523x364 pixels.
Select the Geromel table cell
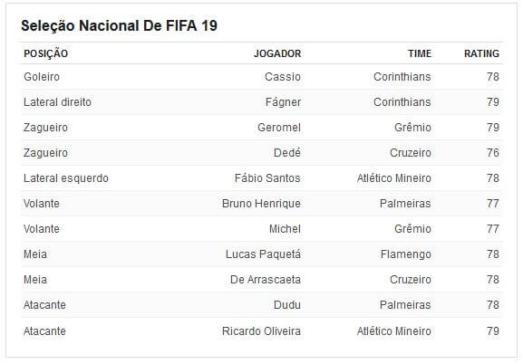(279, 128)
